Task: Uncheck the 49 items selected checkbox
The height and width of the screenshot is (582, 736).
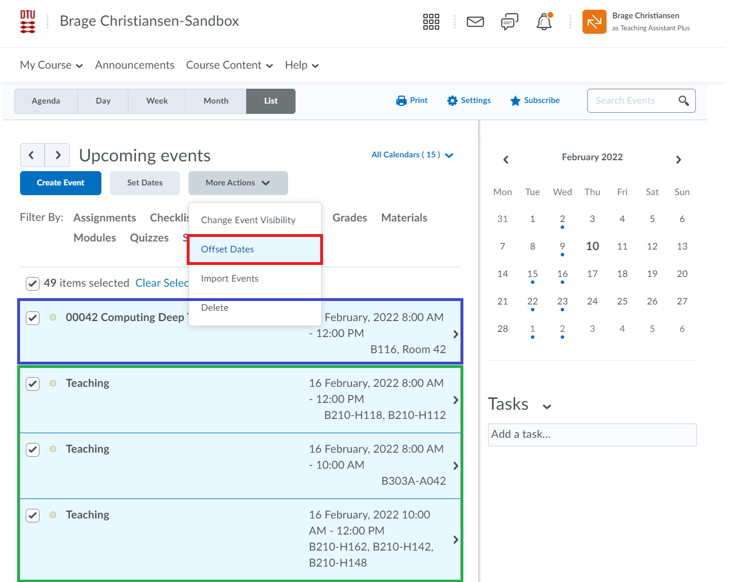Action: [x=33, y=283]
